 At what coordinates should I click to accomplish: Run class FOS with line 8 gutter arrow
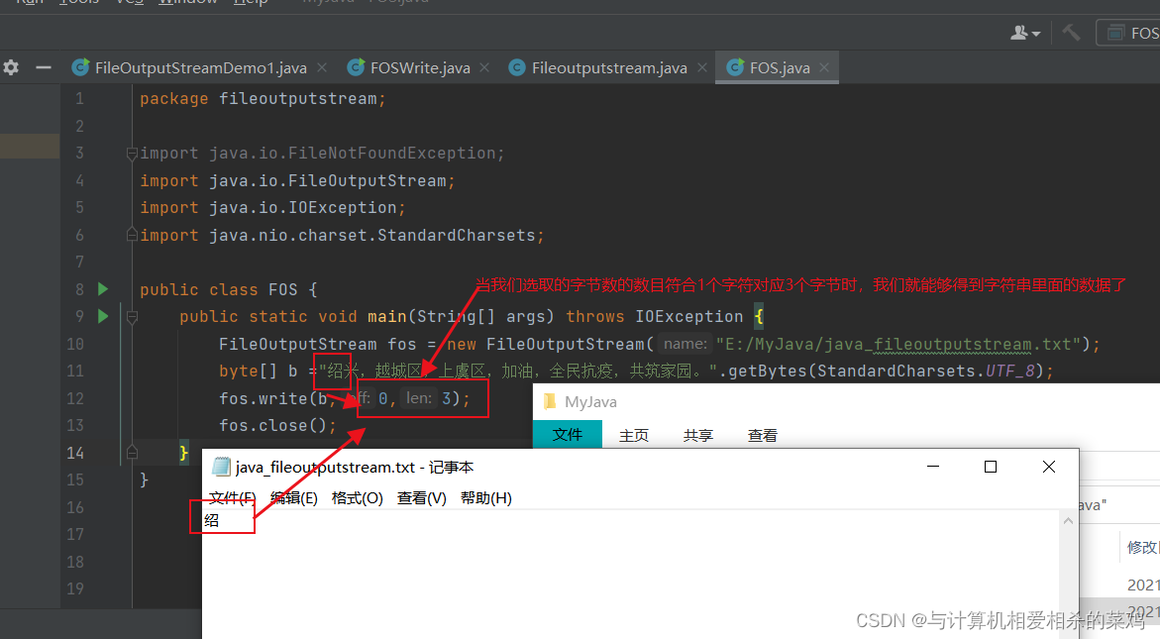103,289
